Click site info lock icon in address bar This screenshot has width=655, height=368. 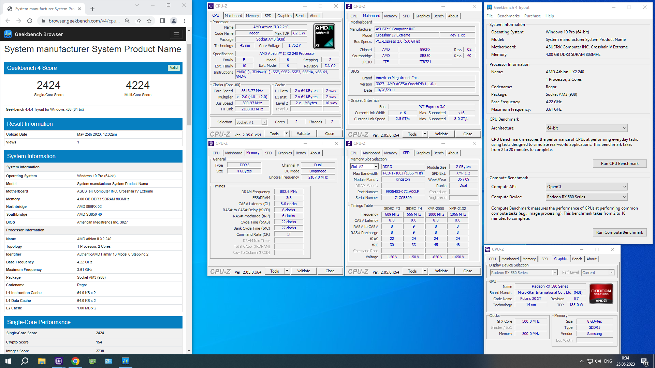point(43,21)
